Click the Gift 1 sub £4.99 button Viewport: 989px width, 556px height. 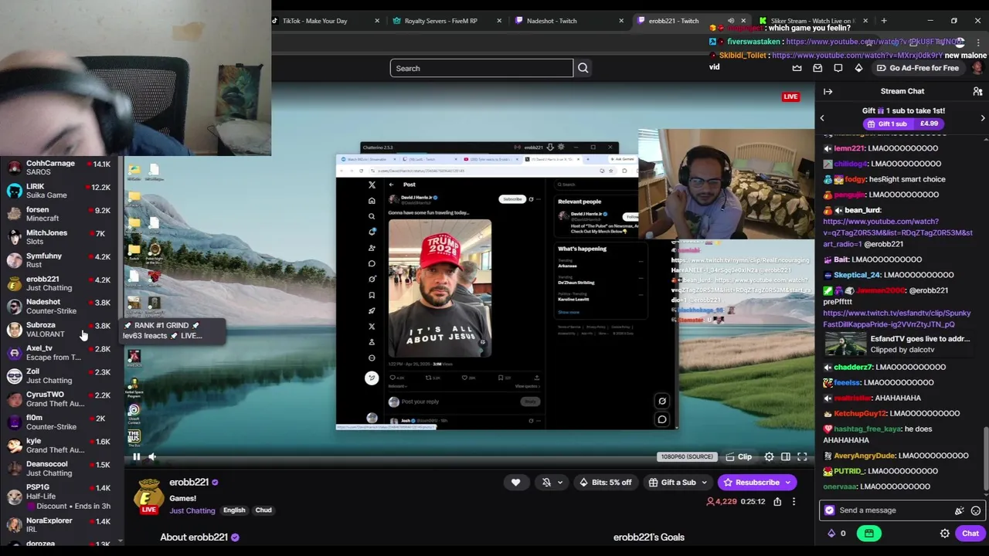pyautogui.click(x=902, y=124)
